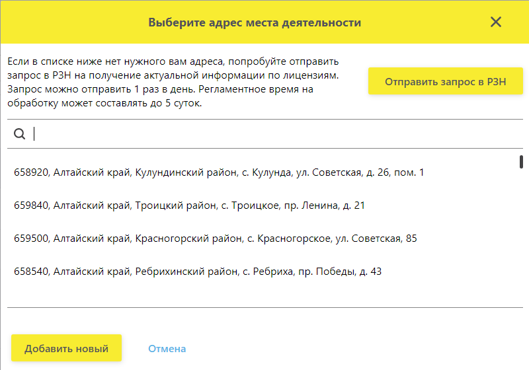This screenshot has height=370, width=529.
Task: Click the dialog title Выберите адрес места деятельности
Action: point(255,22)
